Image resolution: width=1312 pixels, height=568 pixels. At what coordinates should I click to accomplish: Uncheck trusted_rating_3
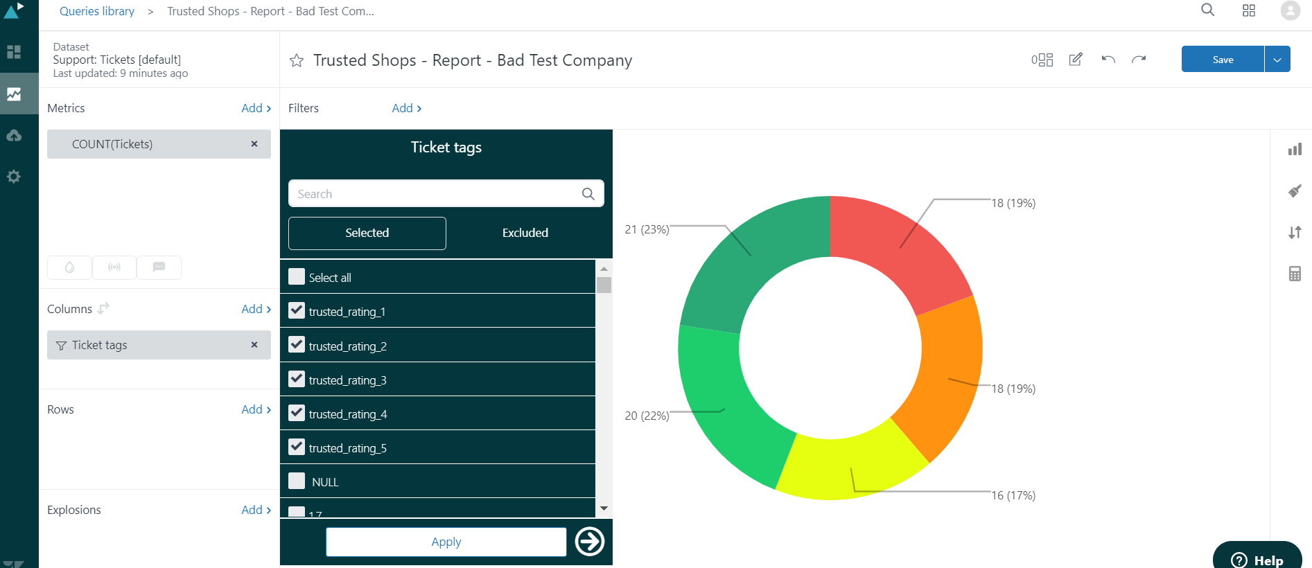pyautogui.click(x=297, y=378)
